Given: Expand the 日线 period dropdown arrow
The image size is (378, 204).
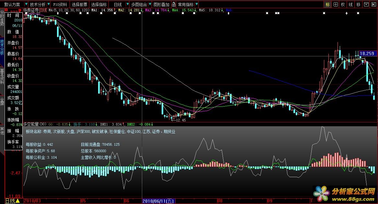Looking at the screenshot, I should 128,4.
